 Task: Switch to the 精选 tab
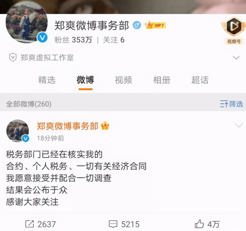coord(47,80)
